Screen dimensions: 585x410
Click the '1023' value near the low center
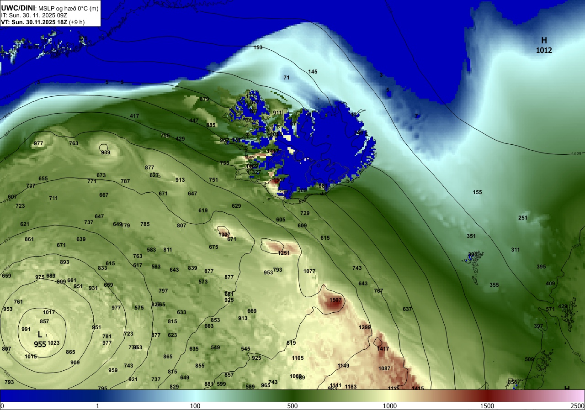[53, 343]
